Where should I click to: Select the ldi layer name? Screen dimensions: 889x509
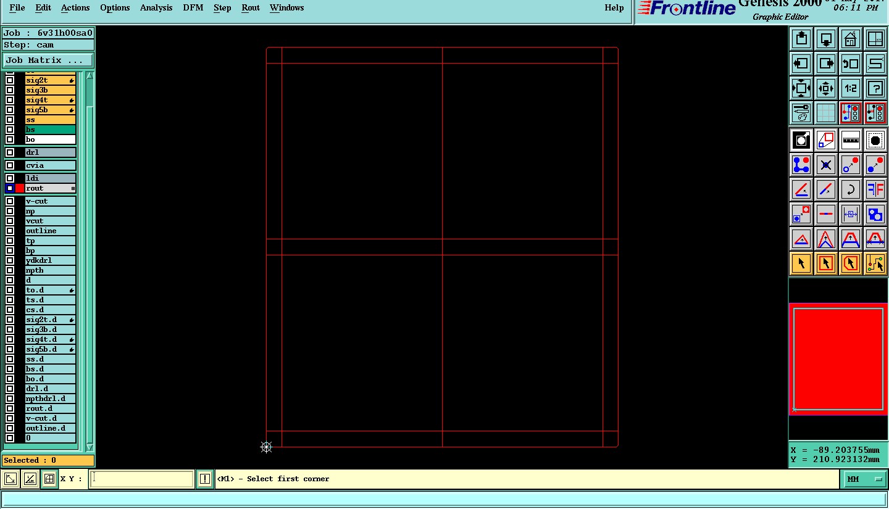tap(50, 178)
